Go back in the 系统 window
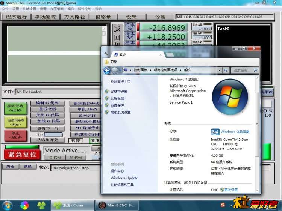 coord(107,70)
